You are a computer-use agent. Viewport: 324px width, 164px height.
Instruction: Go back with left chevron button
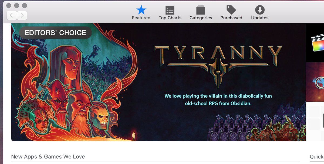[11, 15]
